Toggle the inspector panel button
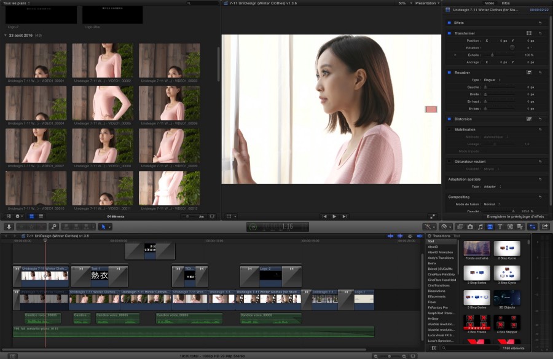 [533, 227]
